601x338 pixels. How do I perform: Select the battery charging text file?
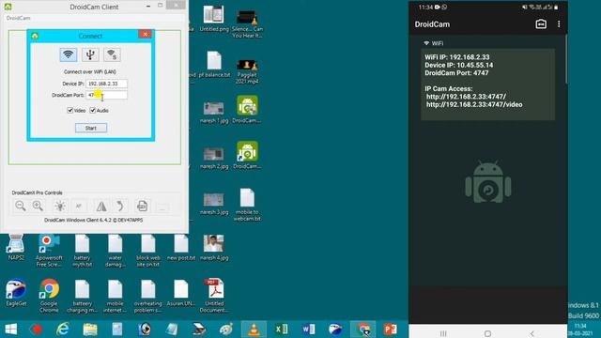pyautogui.click(x=82, y=296)
